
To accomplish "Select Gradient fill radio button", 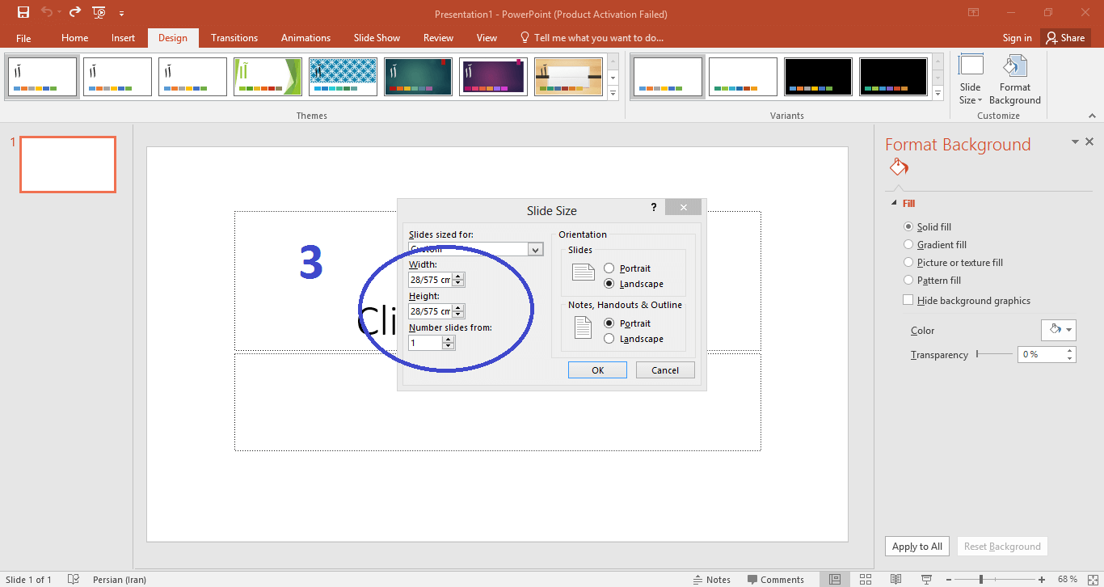I will 908,245.
